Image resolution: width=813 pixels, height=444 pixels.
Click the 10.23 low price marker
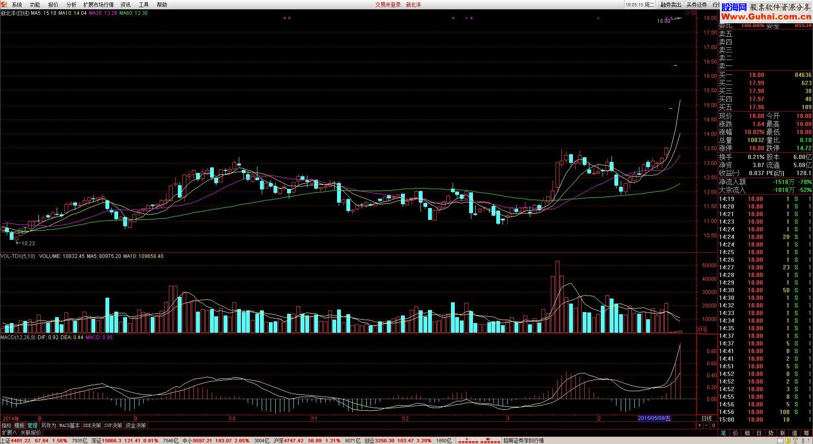pos(28,244)
